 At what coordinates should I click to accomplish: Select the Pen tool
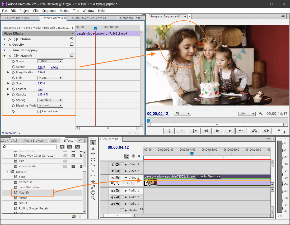tap(93, 187)
